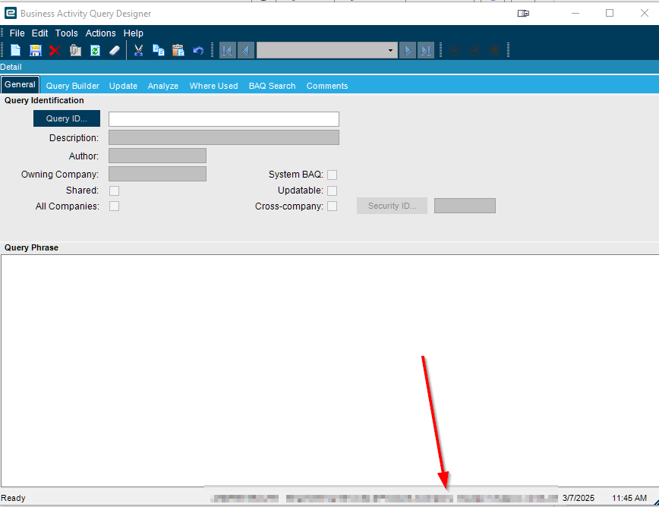Image resolution: width=659 pixels, height=507 pixels.
Task: Open the Edit menu
Action: point(40,33)
